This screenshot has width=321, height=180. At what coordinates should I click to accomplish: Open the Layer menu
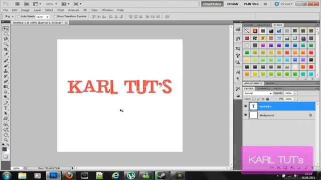pyautogui.click(x=37, y=10)
